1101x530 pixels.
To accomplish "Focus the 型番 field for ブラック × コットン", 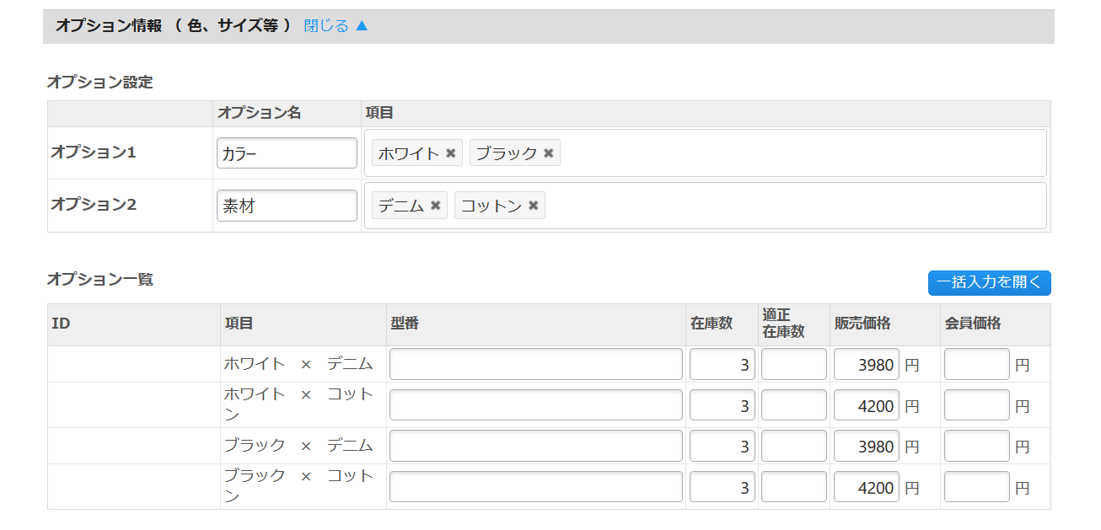I will [x=535, y=487].
